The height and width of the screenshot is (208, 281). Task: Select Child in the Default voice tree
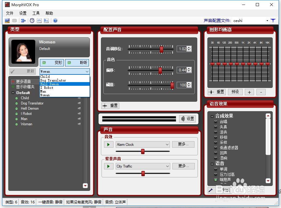click(25, 98)
